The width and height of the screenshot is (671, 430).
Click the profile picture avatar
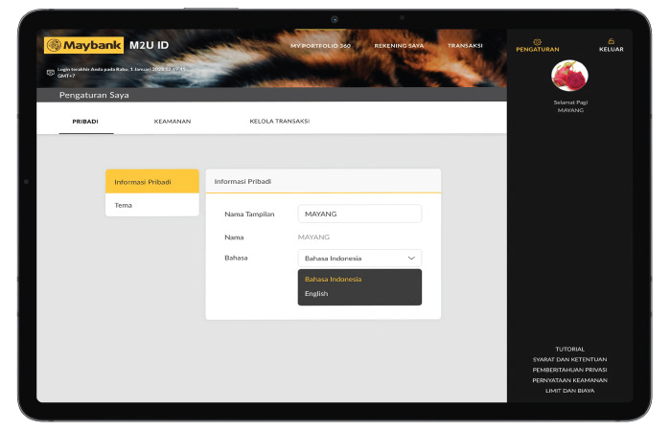coord(570,76)
